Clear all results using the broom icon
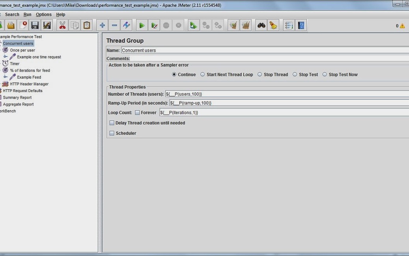The height and width of the screenshot is (256, 409). point(273,25)
